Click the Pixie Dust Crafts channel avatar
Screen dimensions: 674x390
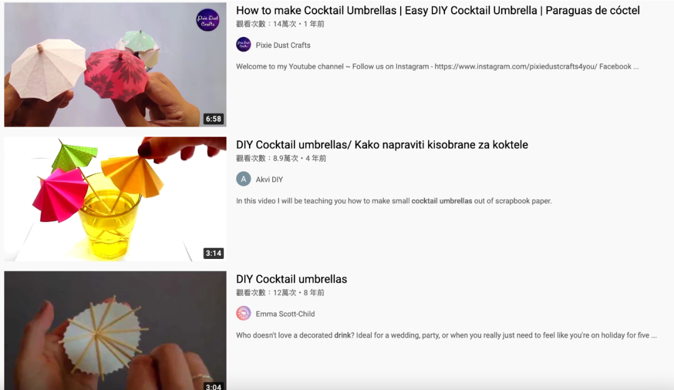point(243,45)
